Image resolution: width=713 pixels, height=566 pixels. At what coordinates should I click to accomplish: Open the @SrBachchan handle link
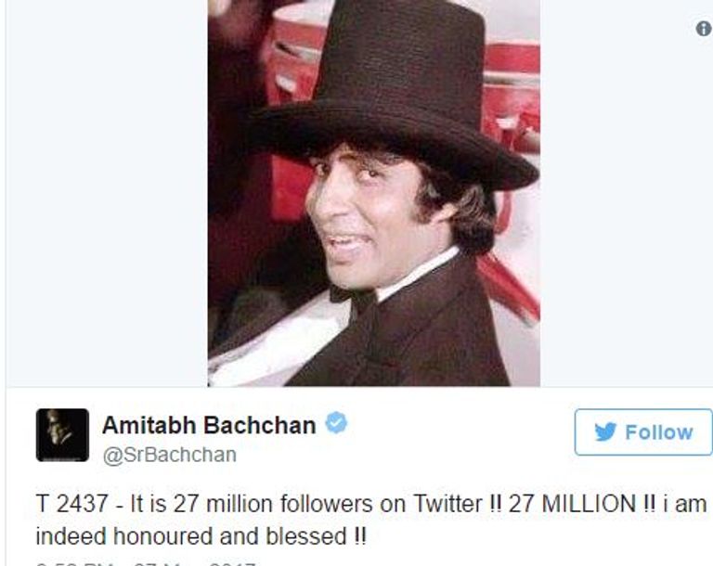(x=170, y=455)
